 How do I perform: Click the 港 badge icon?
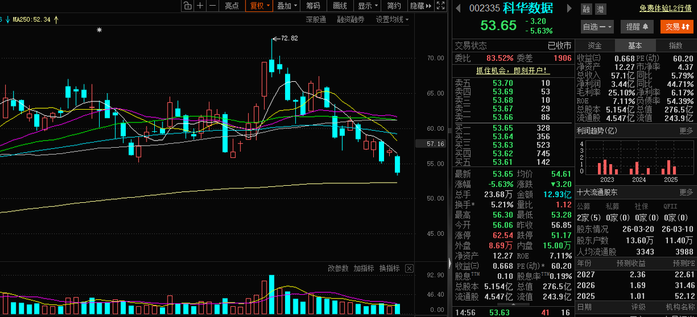(601, 10)
